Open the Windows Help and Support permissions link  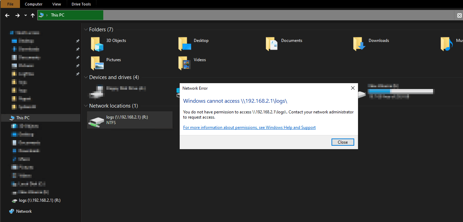coord(249,127)
